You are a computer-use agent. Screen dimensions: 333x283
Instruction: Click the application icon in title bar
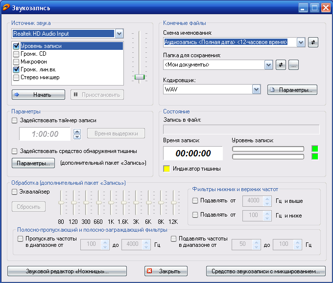tap(5, 8)
